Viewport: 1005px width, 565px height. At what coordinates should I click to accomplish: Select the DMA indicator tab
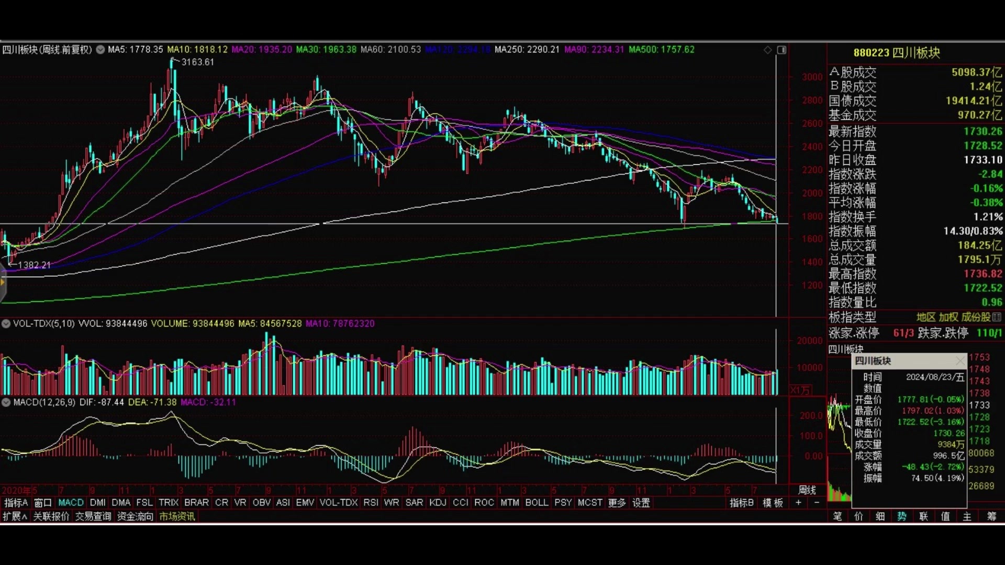(x=121, y=503)
